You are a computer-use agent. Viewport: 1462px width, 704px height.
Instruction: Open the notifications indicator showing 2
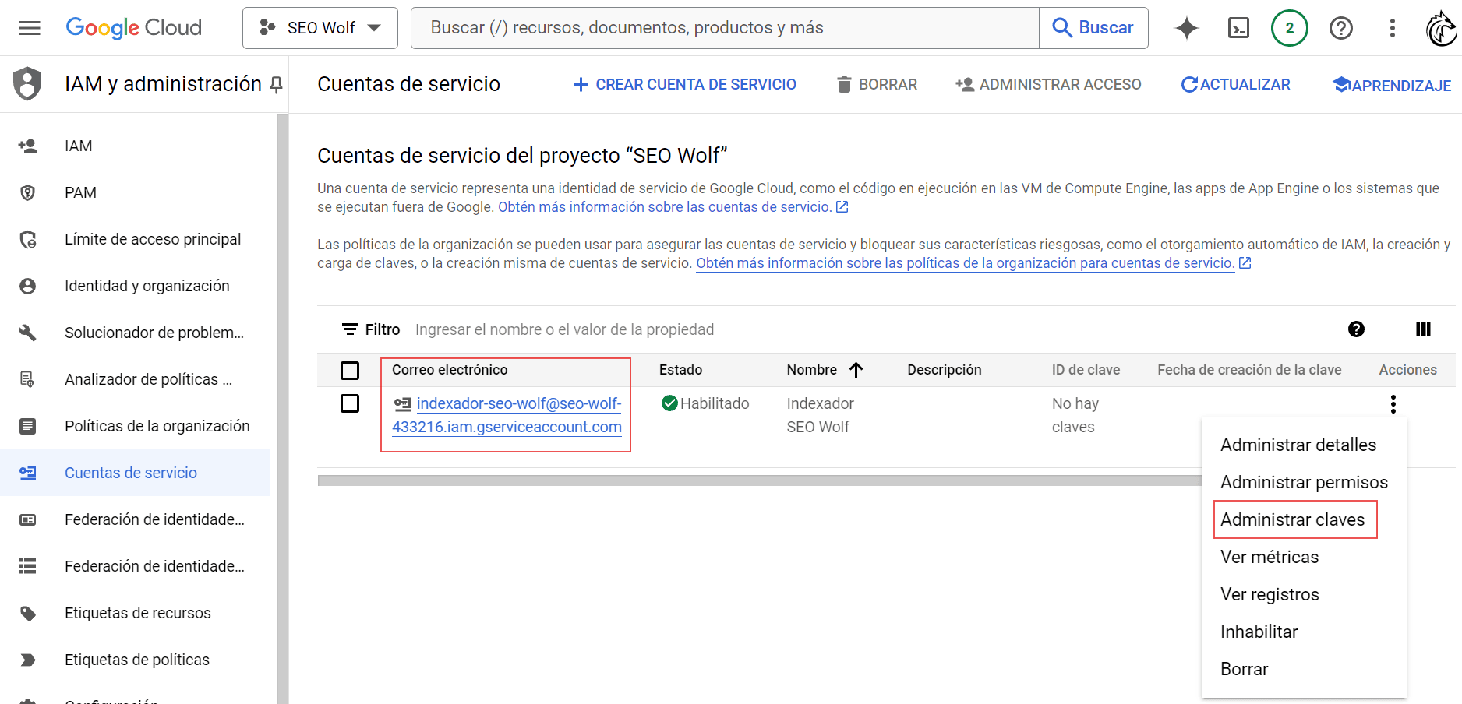point(1290,28)
